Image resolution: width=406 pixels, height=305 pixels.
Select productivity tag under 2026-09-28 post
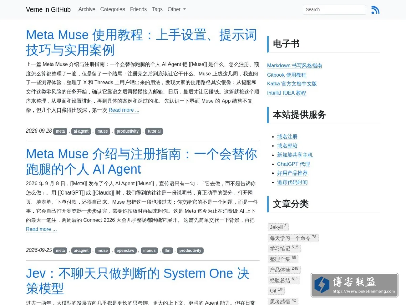tap(128, 131)
